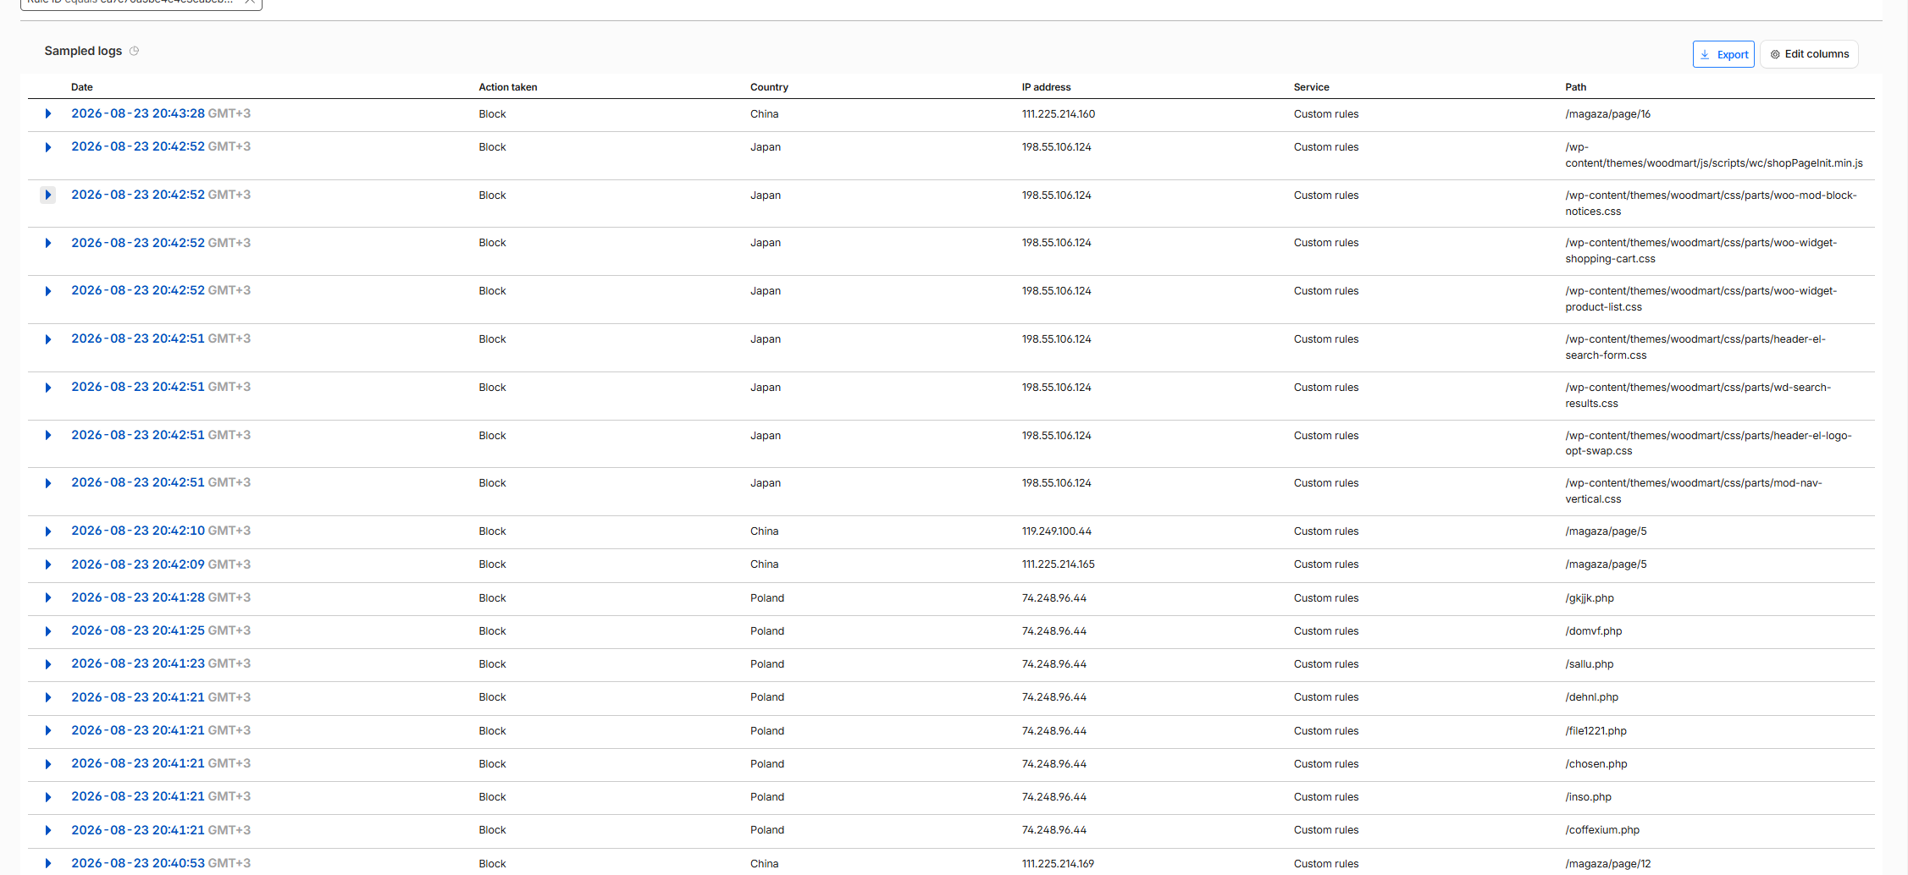Expand the woo-mod-block-notices.css log entry
This screenshot has height=875, width=1908.
[48, 195]
